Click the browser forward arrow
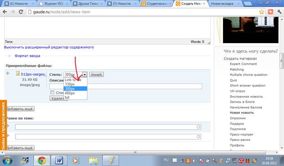Viewport: 284px width, 166px height. [x=13, y=12]
